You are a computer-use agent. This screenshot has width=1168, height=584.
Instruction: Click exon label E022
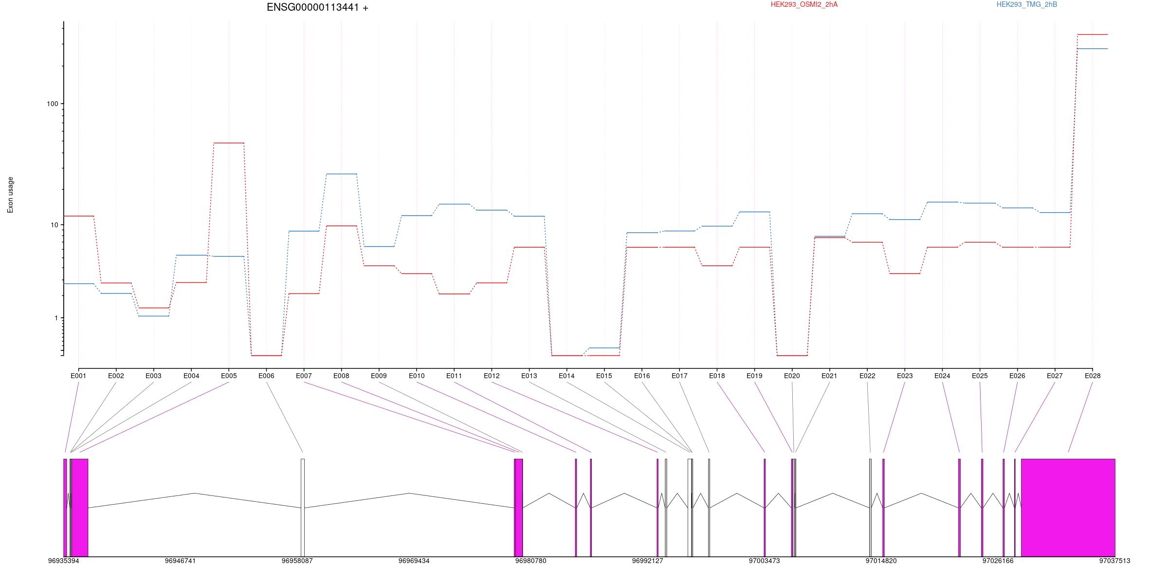(867, 376)
